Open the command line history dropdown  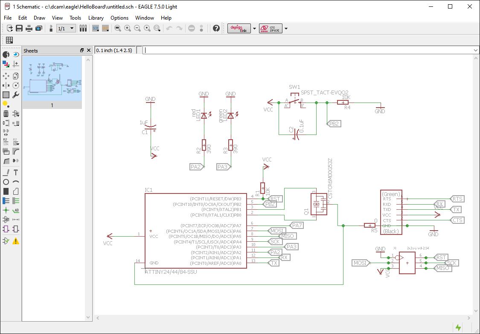(475, 50)
